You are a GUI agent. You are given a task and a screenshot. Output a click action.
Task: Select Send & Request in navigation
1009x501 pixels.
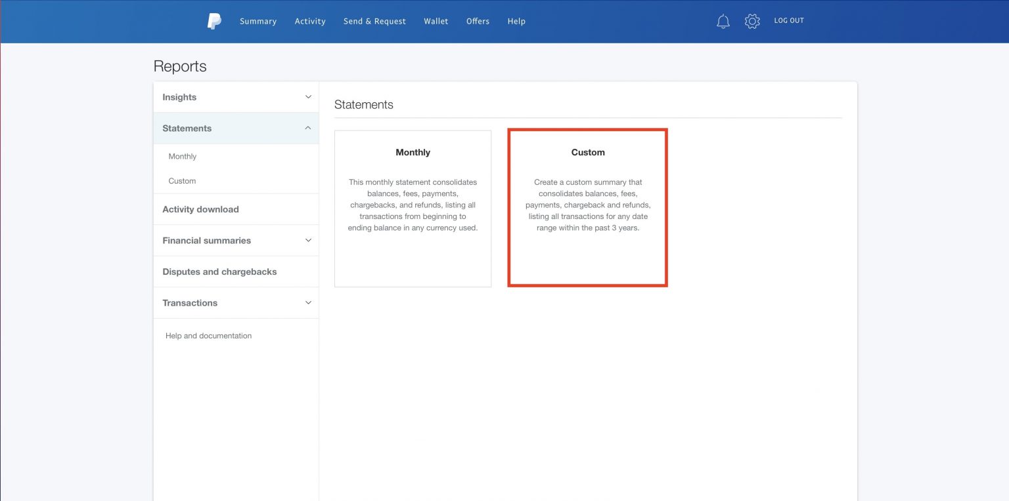click(374, 21)
